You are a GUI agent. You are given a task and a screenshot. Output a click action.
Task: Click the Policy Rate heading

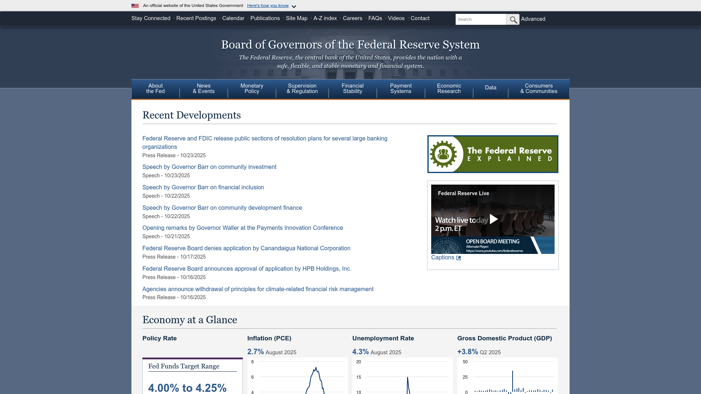click(160, 339)
